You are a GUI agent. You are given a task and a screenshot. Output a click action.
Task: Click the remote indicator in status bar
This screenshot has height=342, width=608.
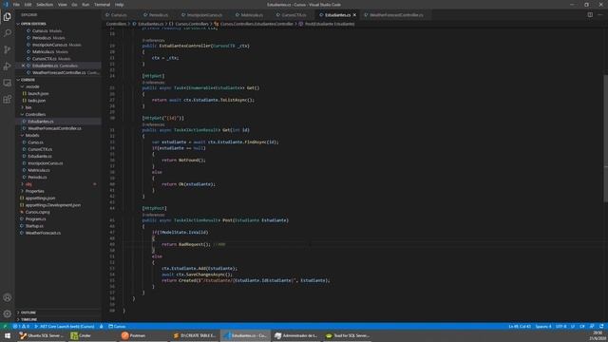coord(5,327)
